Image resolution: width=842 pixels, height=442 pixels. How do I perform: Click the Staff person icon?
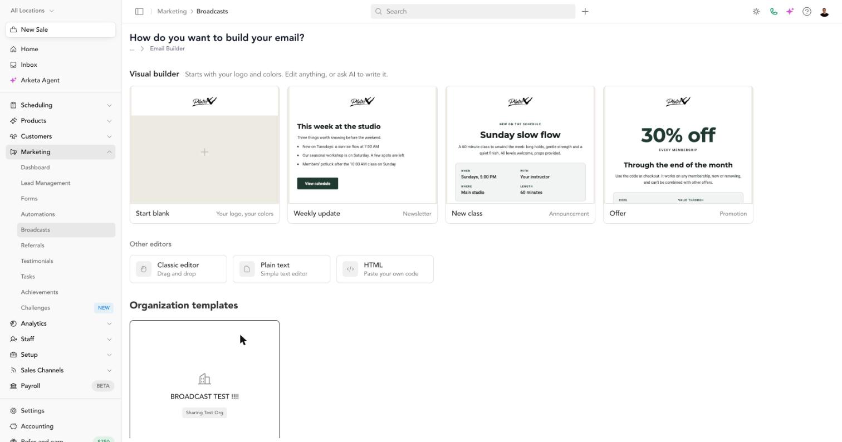pyautogui.click(x=13, y=339)
